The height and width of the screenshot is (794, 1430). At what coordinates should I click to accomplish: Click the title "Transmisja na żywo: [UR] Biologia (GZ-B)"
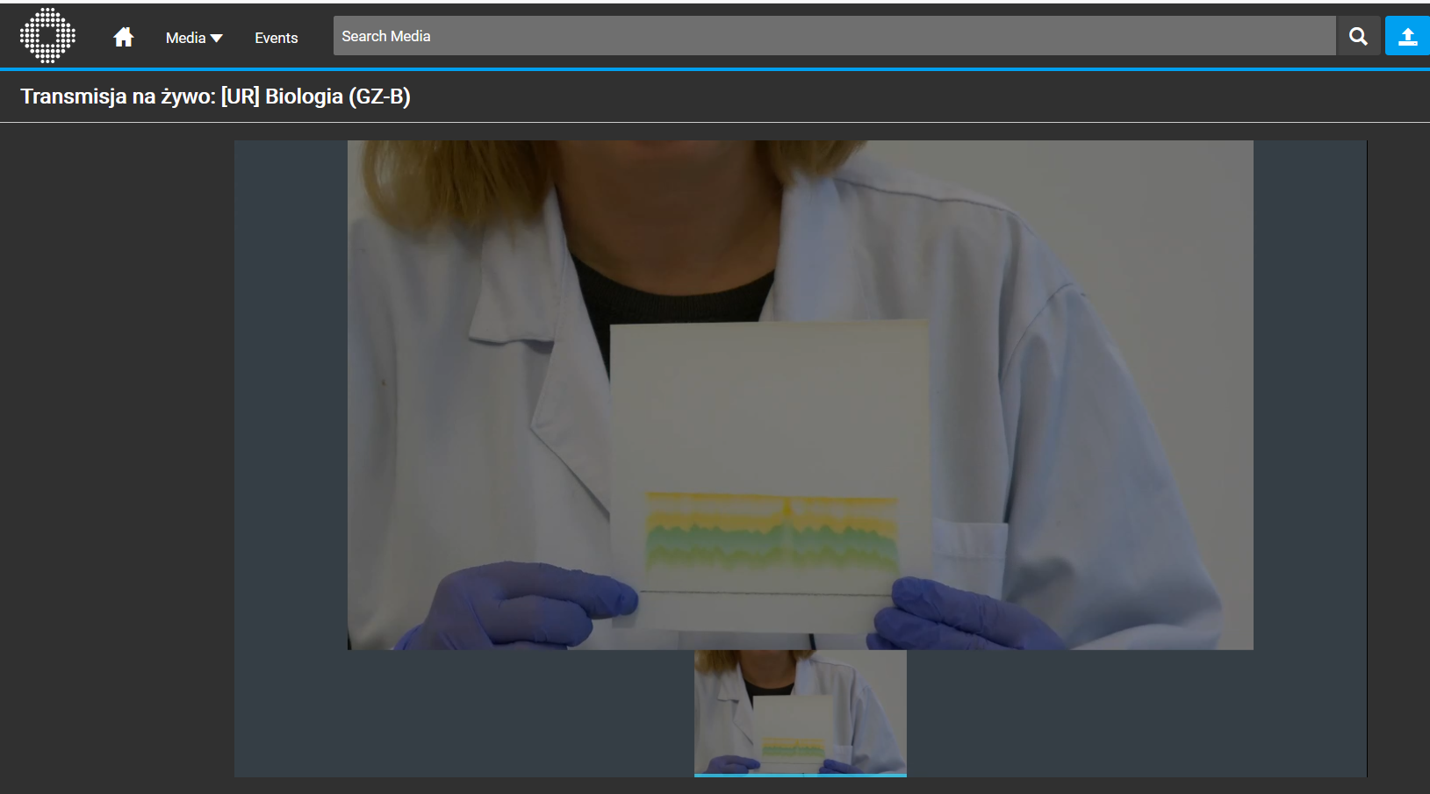pyautogui.click(x=216, y=97)
